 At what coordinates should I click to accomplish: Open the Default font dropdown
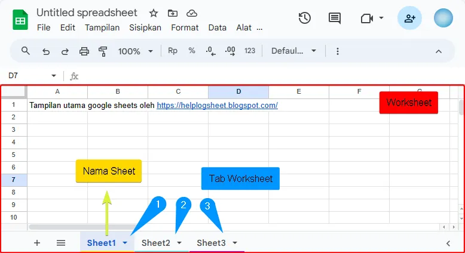point(294,51)
